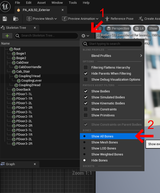Expand the Blend Profiles submenu
Screen dimensions: 160x193
point(112,56)
